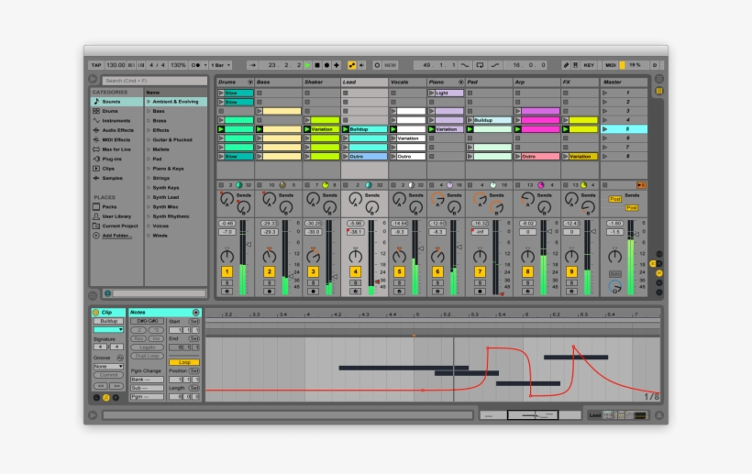Toggle track 7 Pad activator
This screenshot has width=752, height=474.
pyautogui.click(x=480, y=271)
